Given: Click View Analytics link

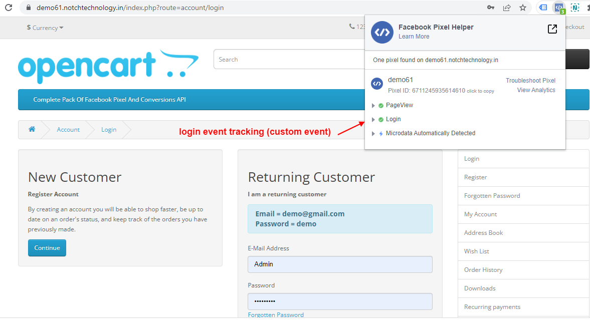Looking at the screenshot, I should 536,90.
